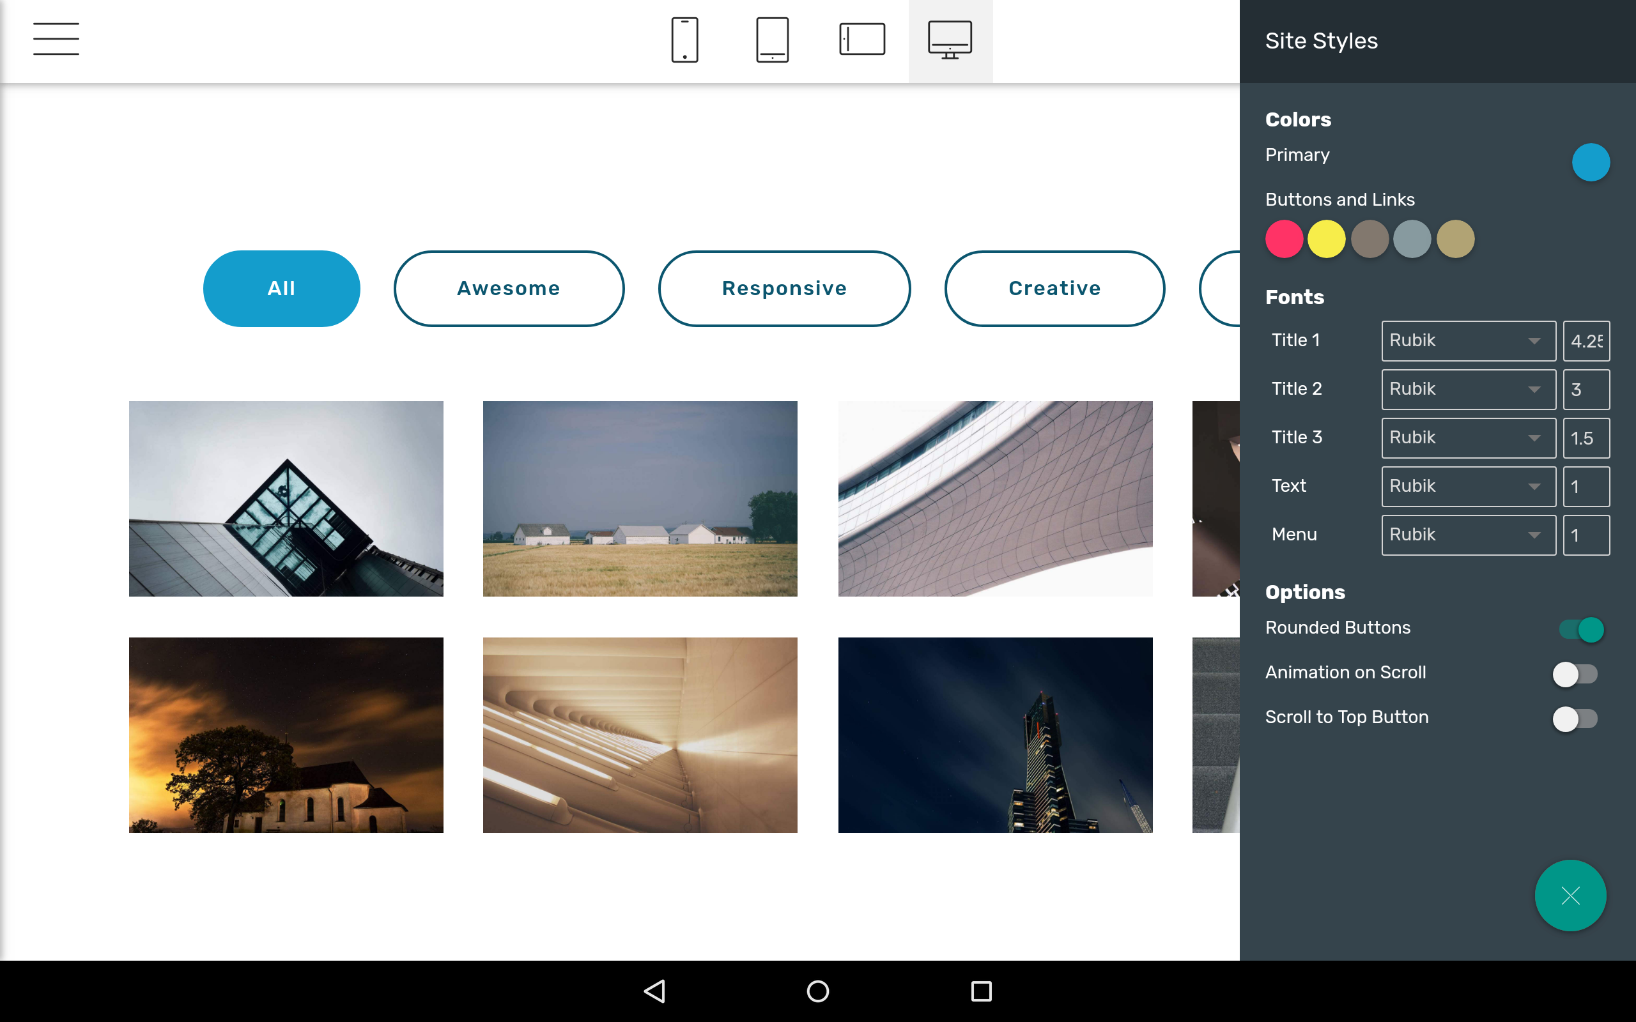Tap the Android recent apps square

pos(981,991)
